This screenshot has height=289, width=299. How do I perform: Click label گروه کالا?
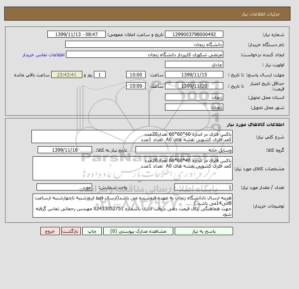click(x=275, y=150)
